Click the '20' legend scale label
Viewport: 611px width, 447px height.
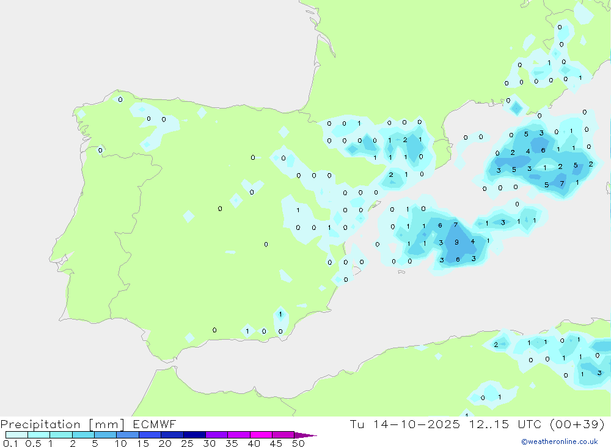point(165,443)
